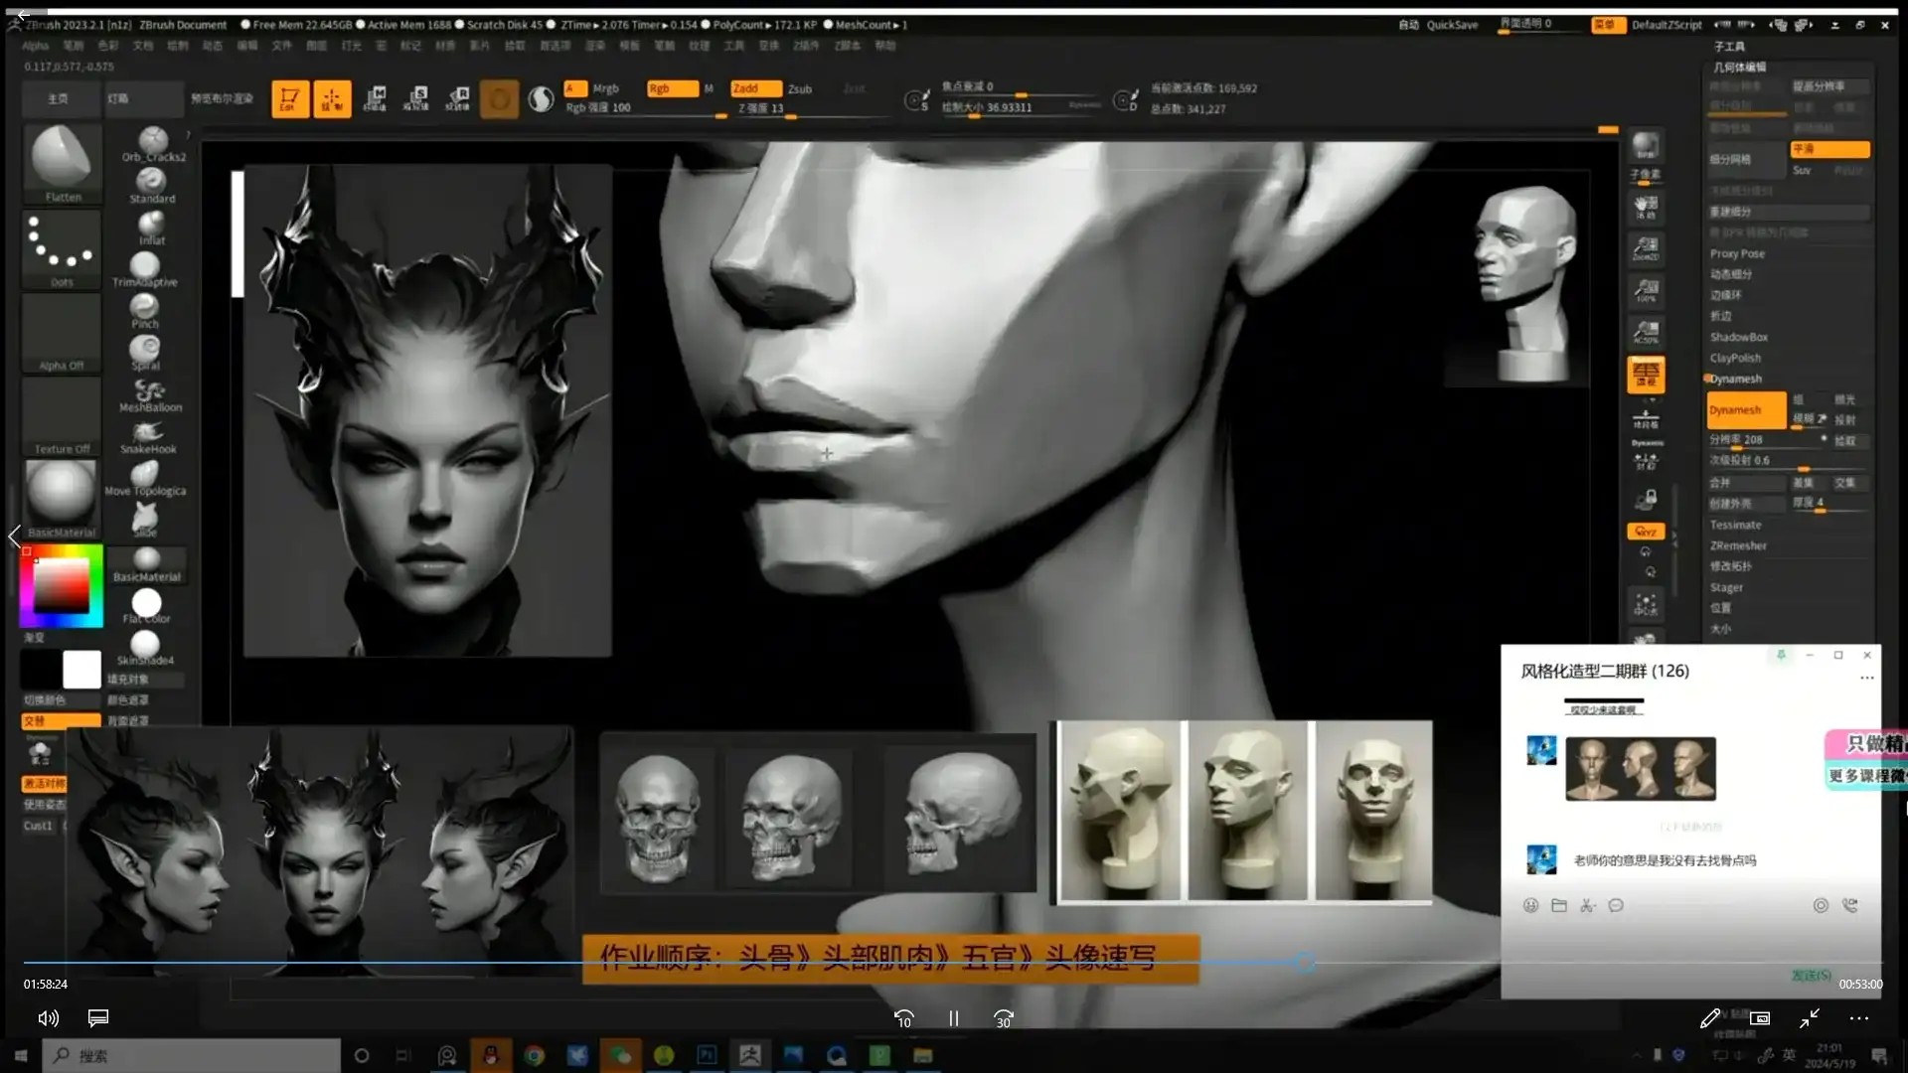The height and width of the screenshot is (1073, 1908).
Task: Pause the video playback
Action: (953, 1018)
